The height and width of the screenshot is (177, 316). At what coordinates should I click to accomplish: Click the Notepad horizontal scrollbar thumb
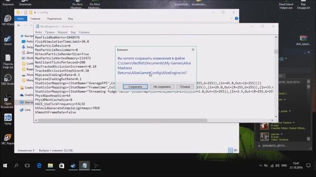(x=122, y=120)
